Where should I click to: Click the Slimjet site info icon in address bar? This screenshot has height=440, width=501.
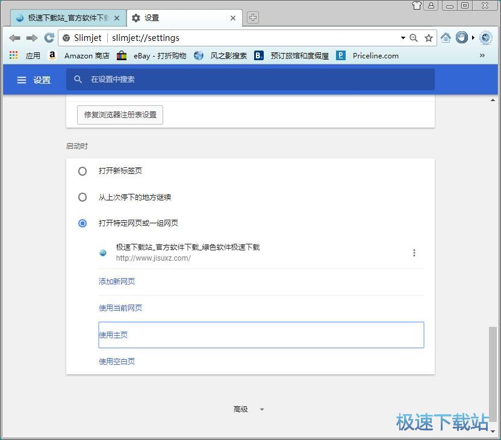66,38
